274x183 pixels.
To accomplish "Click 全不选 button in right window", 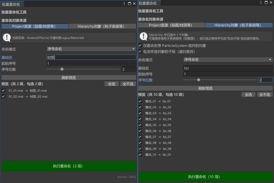I will point(265,94).
